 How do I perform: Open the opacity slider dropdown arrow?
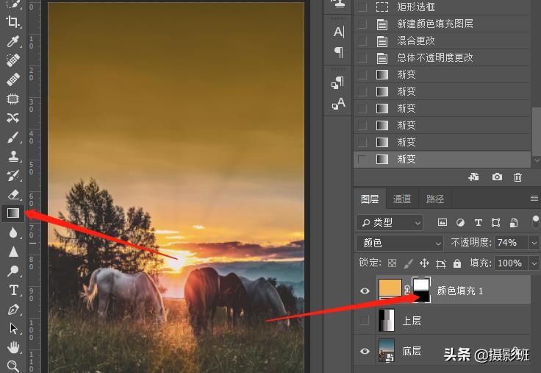click(x=534, y=243)
